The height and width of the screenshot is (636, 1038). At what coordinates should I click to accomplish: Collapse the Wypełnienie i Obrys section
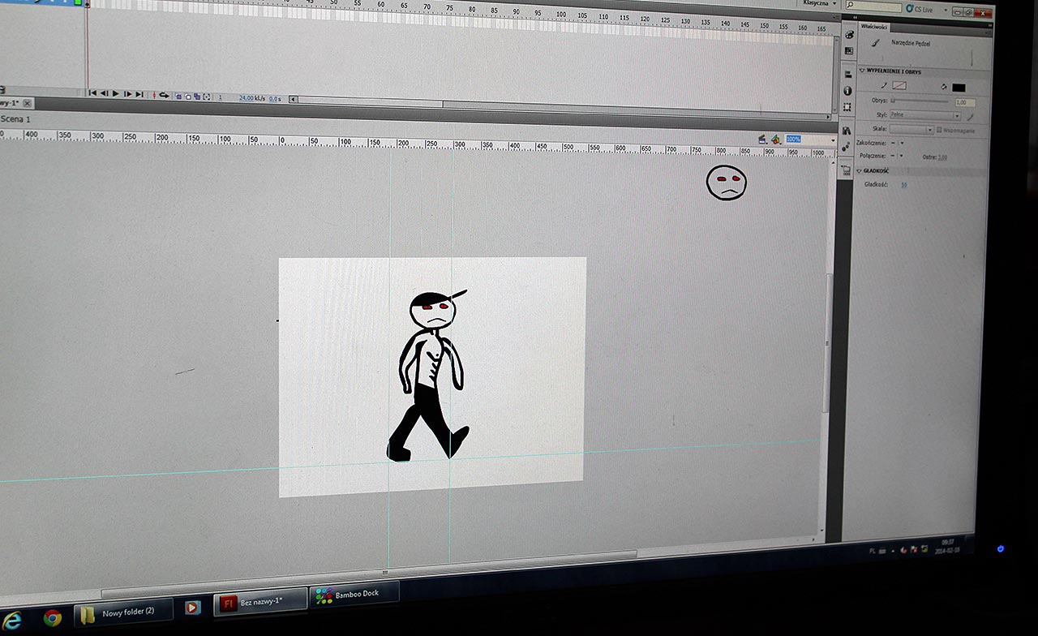click(x=862, y=71)
